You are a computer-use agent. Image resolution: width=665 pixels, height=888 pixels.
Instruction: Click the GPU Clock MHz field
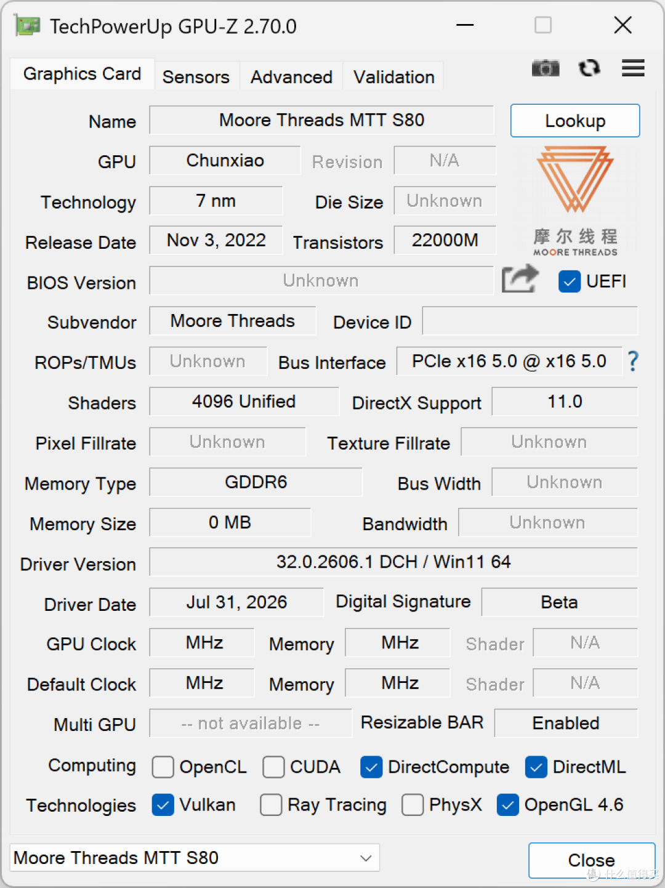coord(202,643)
